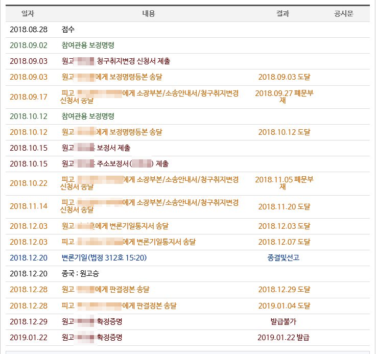Screen dimensions: 378x354
Task: Click the 2018.11.05 폐문부재 result
Action: click(x=283, y=183)
